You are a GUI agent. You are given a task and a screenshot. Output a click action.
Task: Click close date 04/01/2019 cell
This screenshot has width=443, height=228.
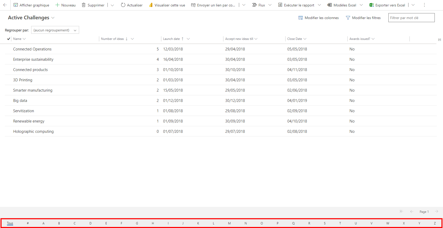[x=297, y=101]
